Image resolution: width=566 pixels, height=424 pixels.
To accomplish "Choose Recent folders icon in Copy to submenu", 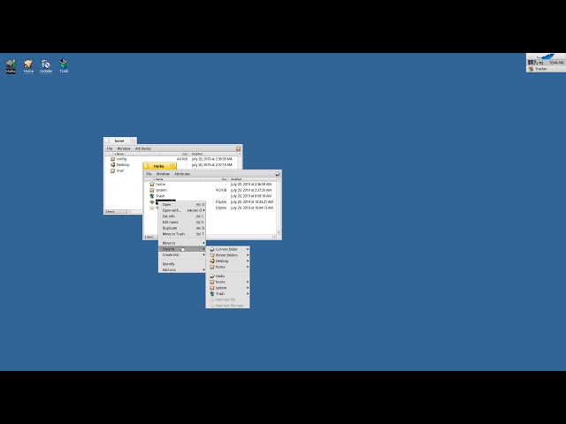I will pyautogui.click(x=212, y=255).
